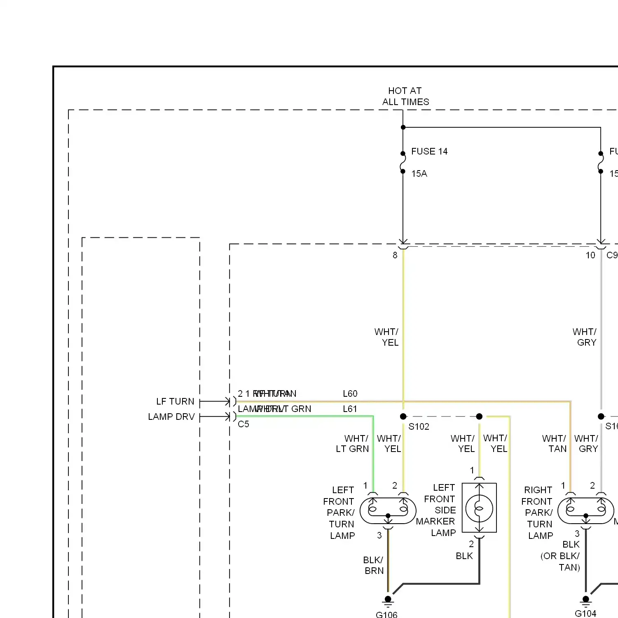Click the S102 splice dot
This screenshot has width=618, height=618.
click(403, 417)
